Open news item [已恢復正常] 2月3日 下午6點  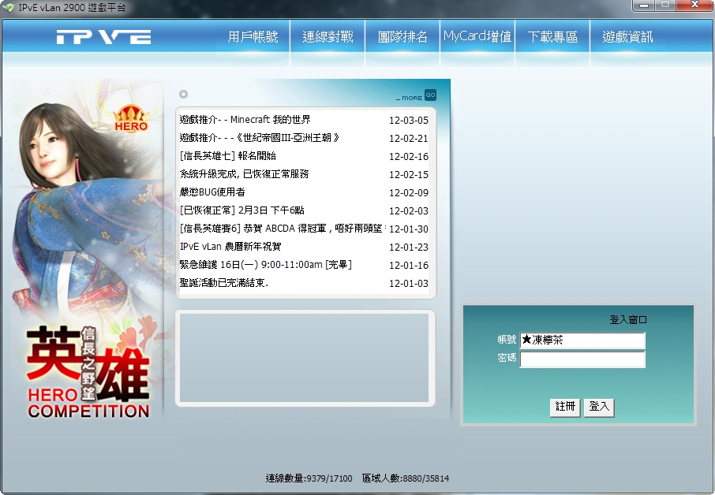tap(241, 210)
